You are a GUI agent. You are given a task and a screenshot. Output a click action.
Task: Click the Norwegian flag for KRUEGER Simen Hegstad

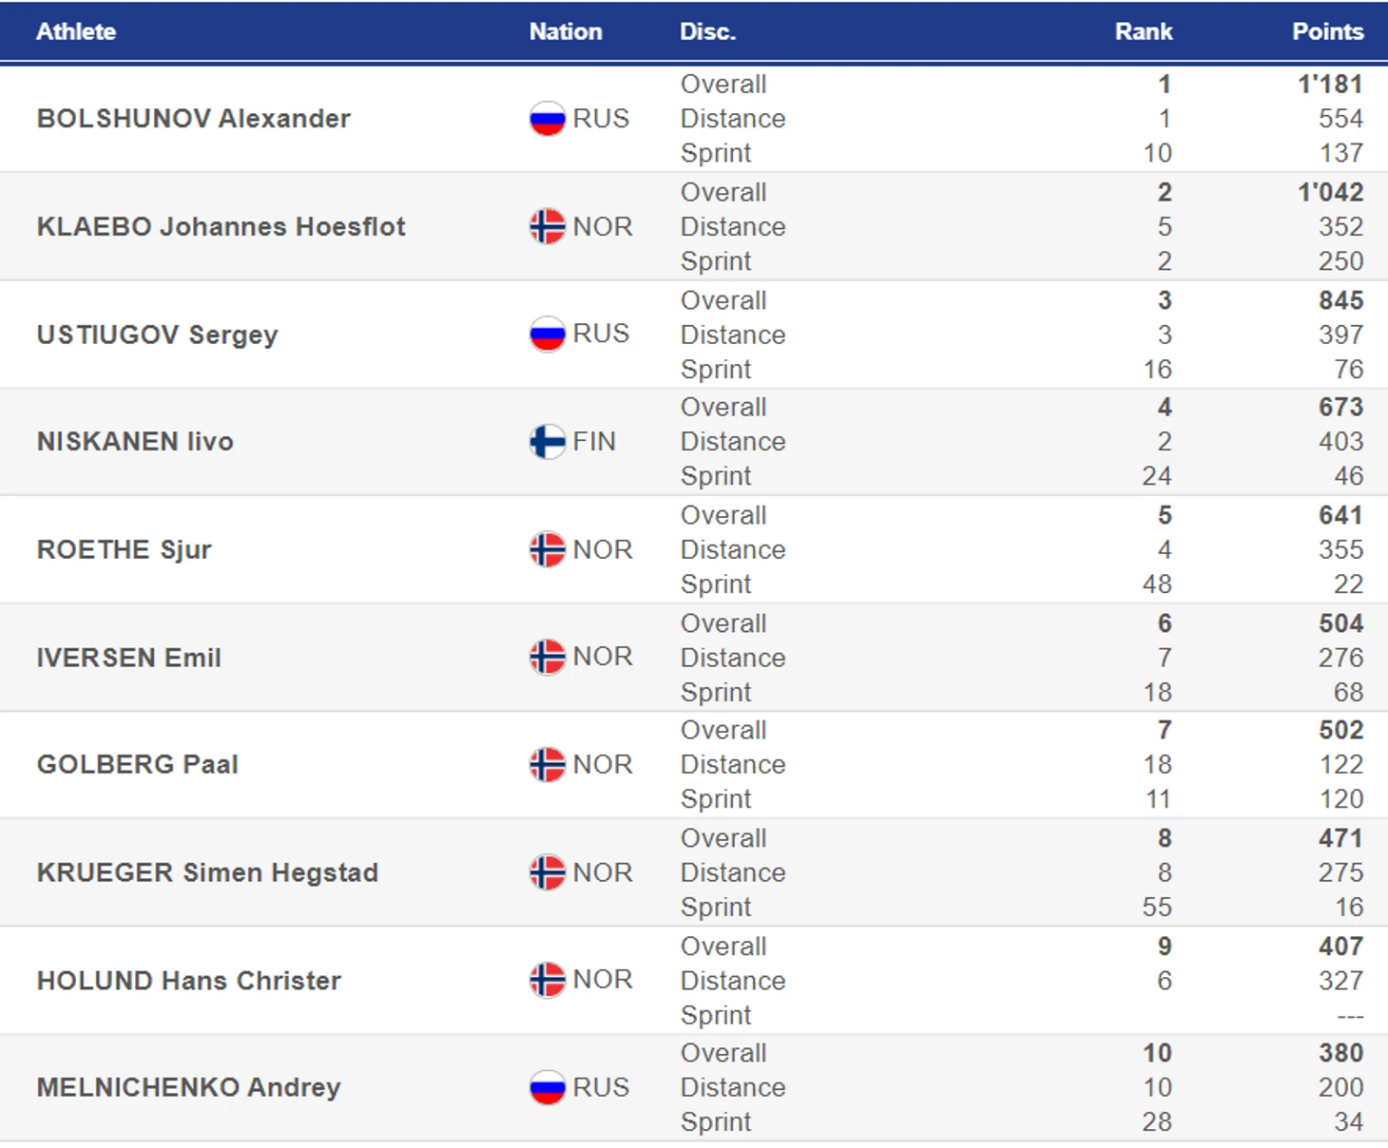click(x=548, y=872)
